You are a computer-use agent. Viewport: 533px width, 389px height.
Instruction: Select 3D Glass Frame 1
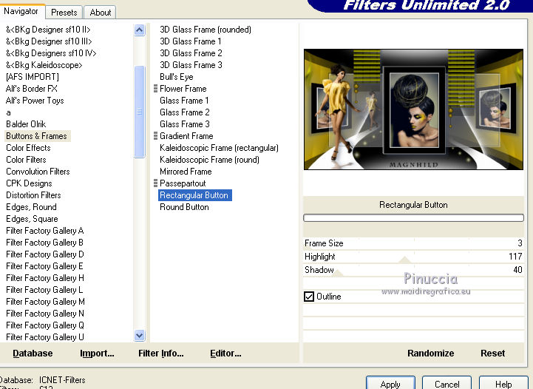[191, 41]
